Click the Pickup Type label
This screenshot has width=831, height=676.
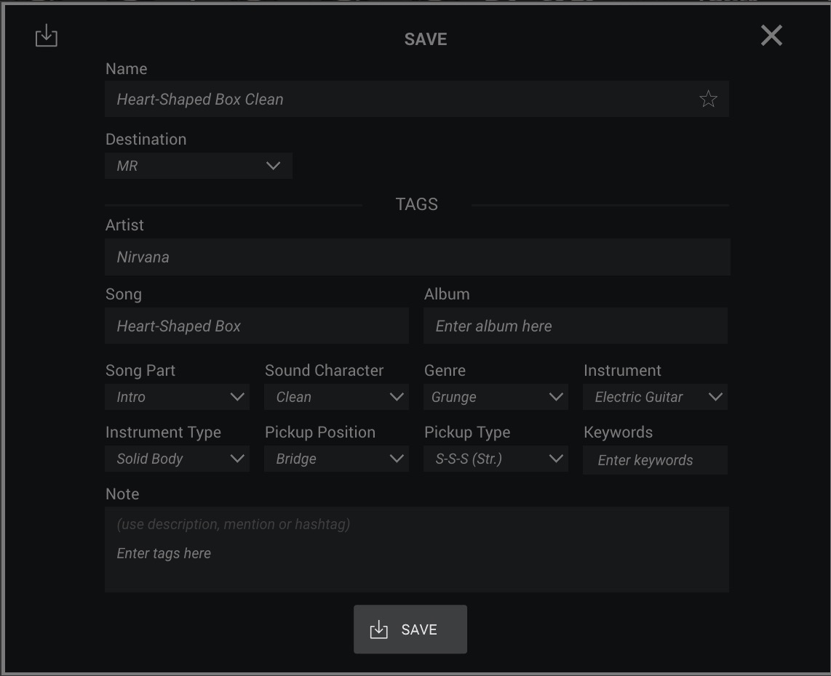click(467, 432)
